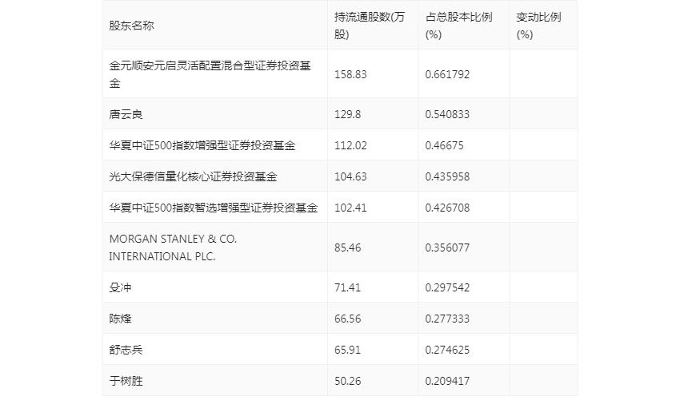Select shareholder name 陈烽
Image resolution: width=680 pixels, height=396 pixels.
click(x=120, y=319)
